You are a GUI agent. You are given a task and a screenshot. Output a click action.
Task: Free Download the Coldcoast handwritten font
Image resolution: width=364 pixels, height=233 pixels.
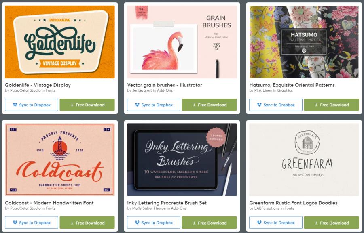[87, 223]
